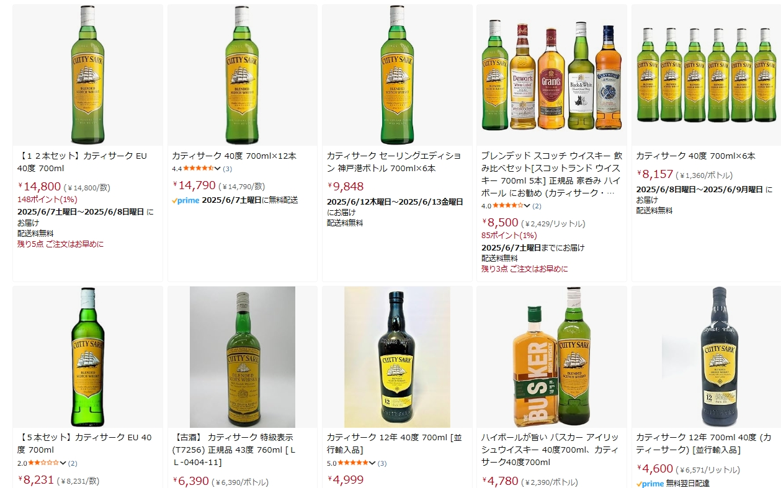Open the (2) review count for 5本セット

coord(73,463)
